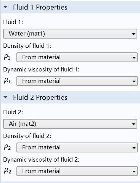Click the ρ1 density symbol
This screenshot has height=183, width=140.
(7, 57)
